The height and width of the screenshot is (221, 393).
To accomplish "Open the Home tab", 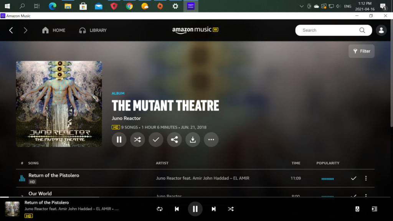I will point(54,30).
